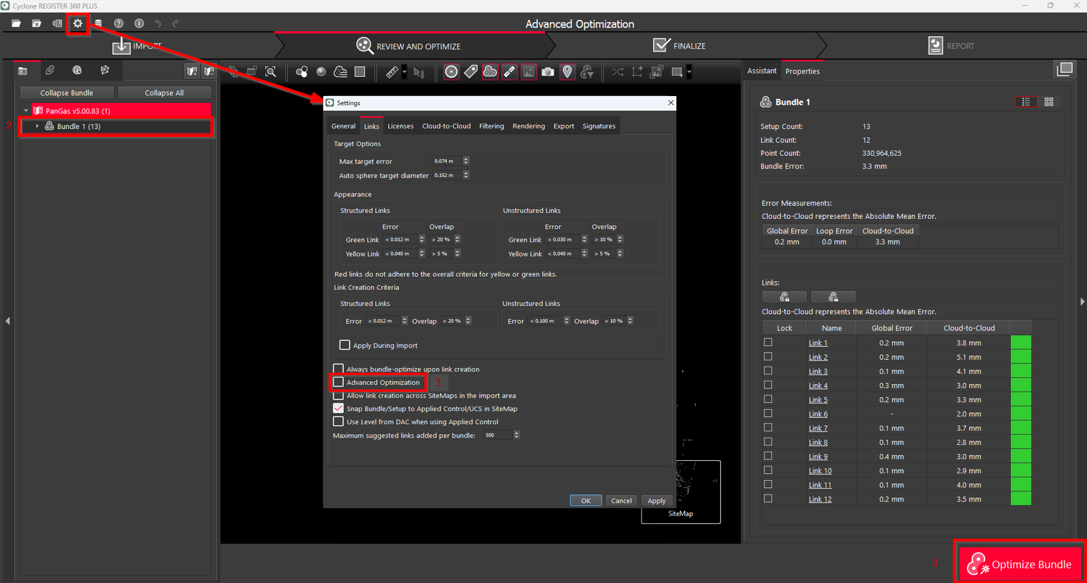The width and height of the screenshot is (1087, 583).
Task: Check the Apply During Import option
Action: (x=344, y=345)
